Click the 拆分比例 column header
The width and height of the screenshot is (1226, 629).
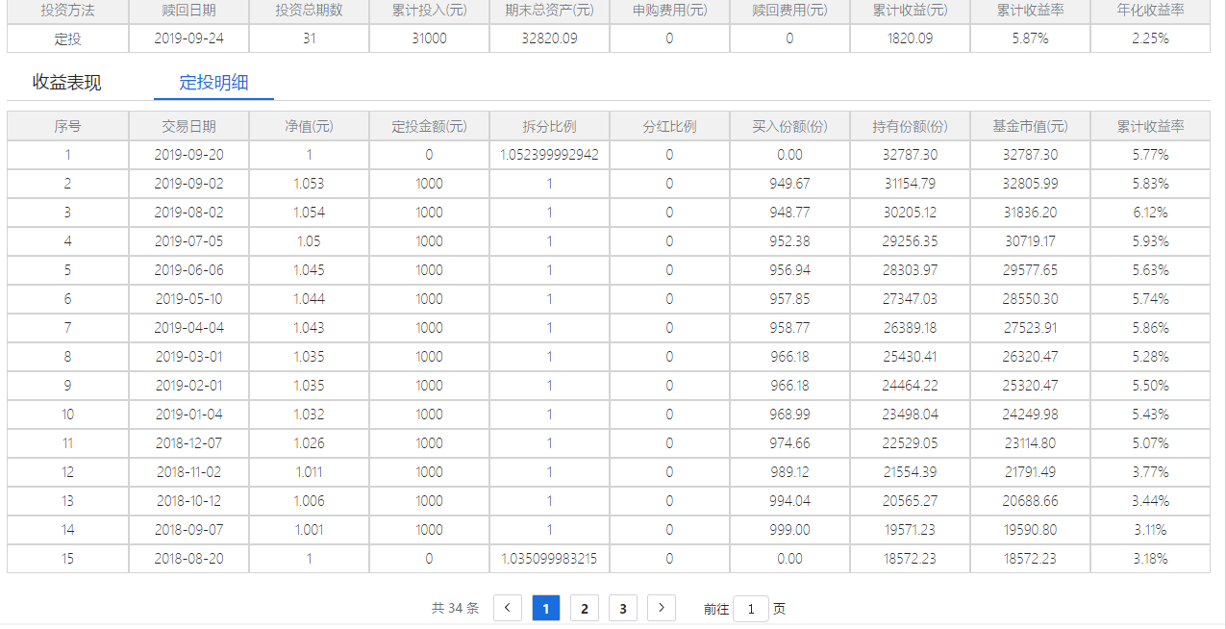549,126
